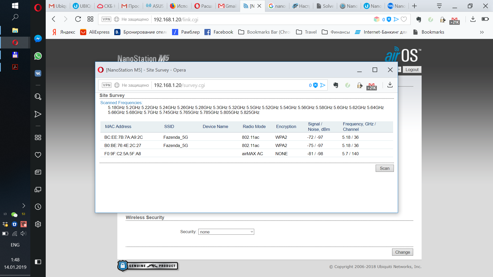This screenshot has width=493, height=277.
Task: Expand more bookmarks chevron
Action: [482, 32]
